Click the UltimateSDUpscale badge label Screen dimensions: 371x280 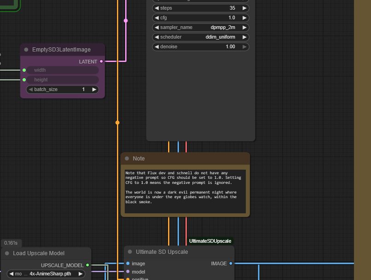pyautogui.click(x=210, y=241)
